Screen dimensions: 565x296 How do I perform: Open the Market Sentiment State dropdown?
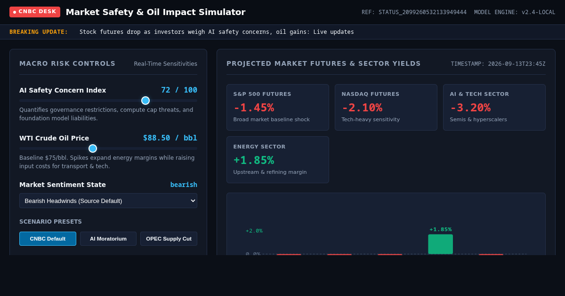(108, 201)
